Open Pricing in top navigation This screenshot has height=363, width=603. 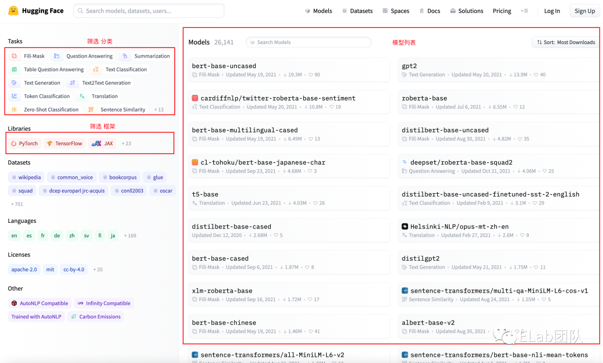(502, 11)
